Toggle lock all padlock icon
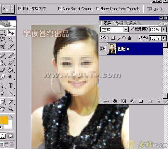Viewport: 168px width, 149px height. (129, 38)
